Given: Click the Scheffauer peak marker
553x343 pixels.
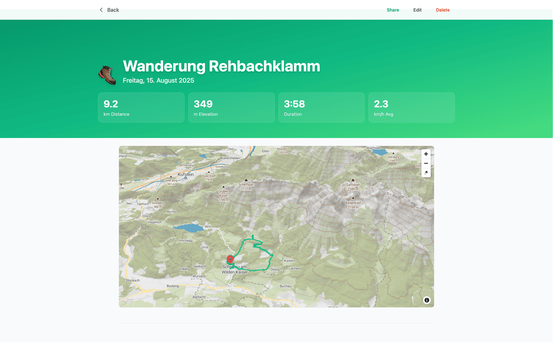Looking at the screenshot, I should click(x=246, y=180).
